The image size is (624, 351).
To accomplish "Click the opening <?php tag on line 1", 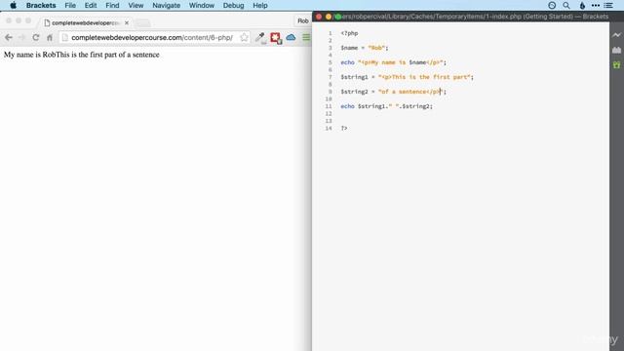I will (349, 33).
